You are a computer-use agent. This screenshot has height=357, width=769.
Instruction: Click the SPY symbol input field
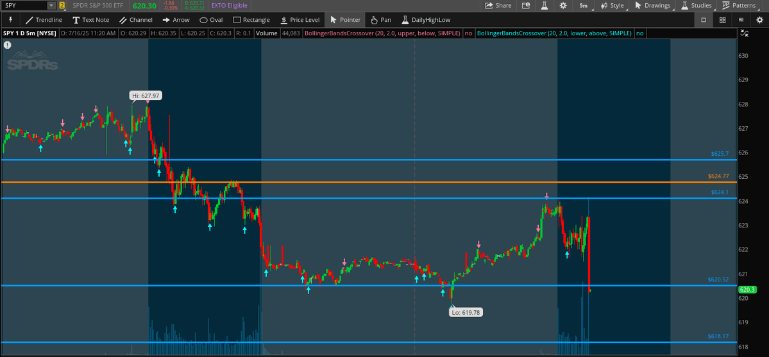(x=26, y=5)
